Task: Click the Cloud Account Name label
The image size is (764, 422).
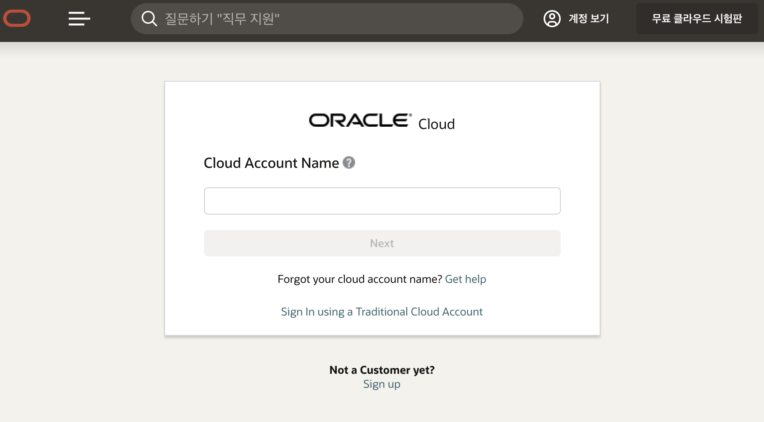Action: coord(271,163)
